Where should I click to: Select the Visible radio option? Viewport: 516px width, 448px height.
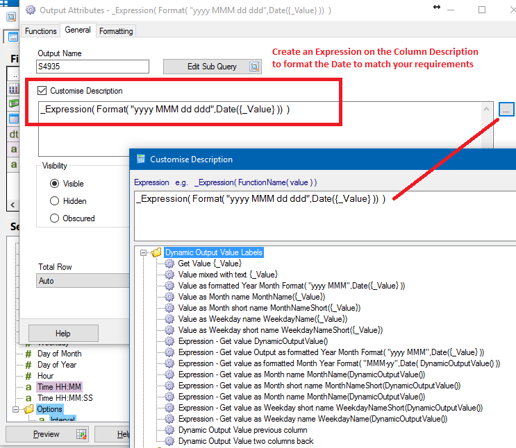point(54,183)
